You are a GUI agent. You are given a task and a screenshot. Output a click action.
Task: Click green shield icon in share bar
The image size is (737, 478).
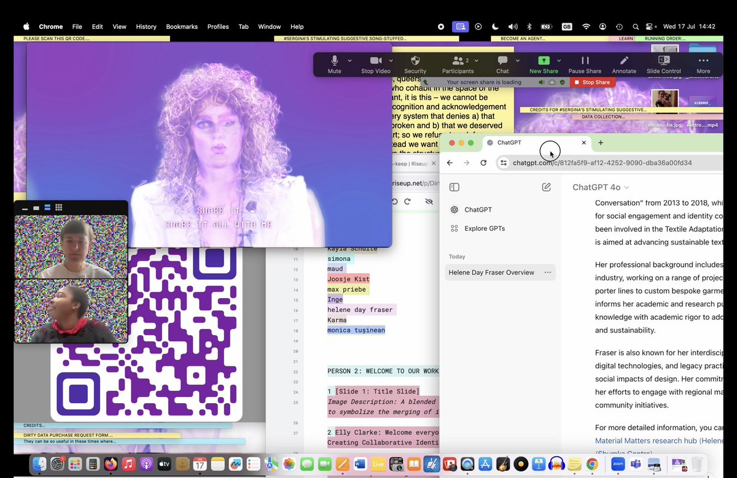tap(563, 82)
